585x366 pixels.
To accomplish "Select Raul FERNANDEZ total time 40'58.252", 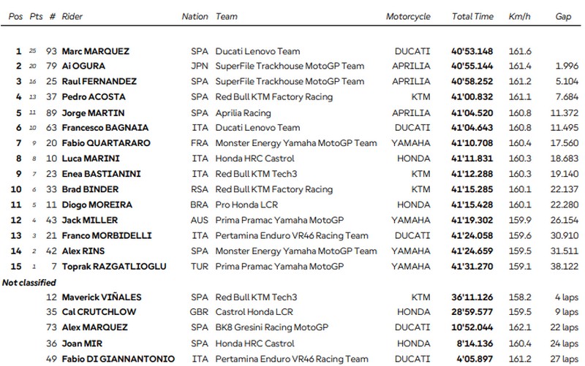I will [x=472, y=81].
